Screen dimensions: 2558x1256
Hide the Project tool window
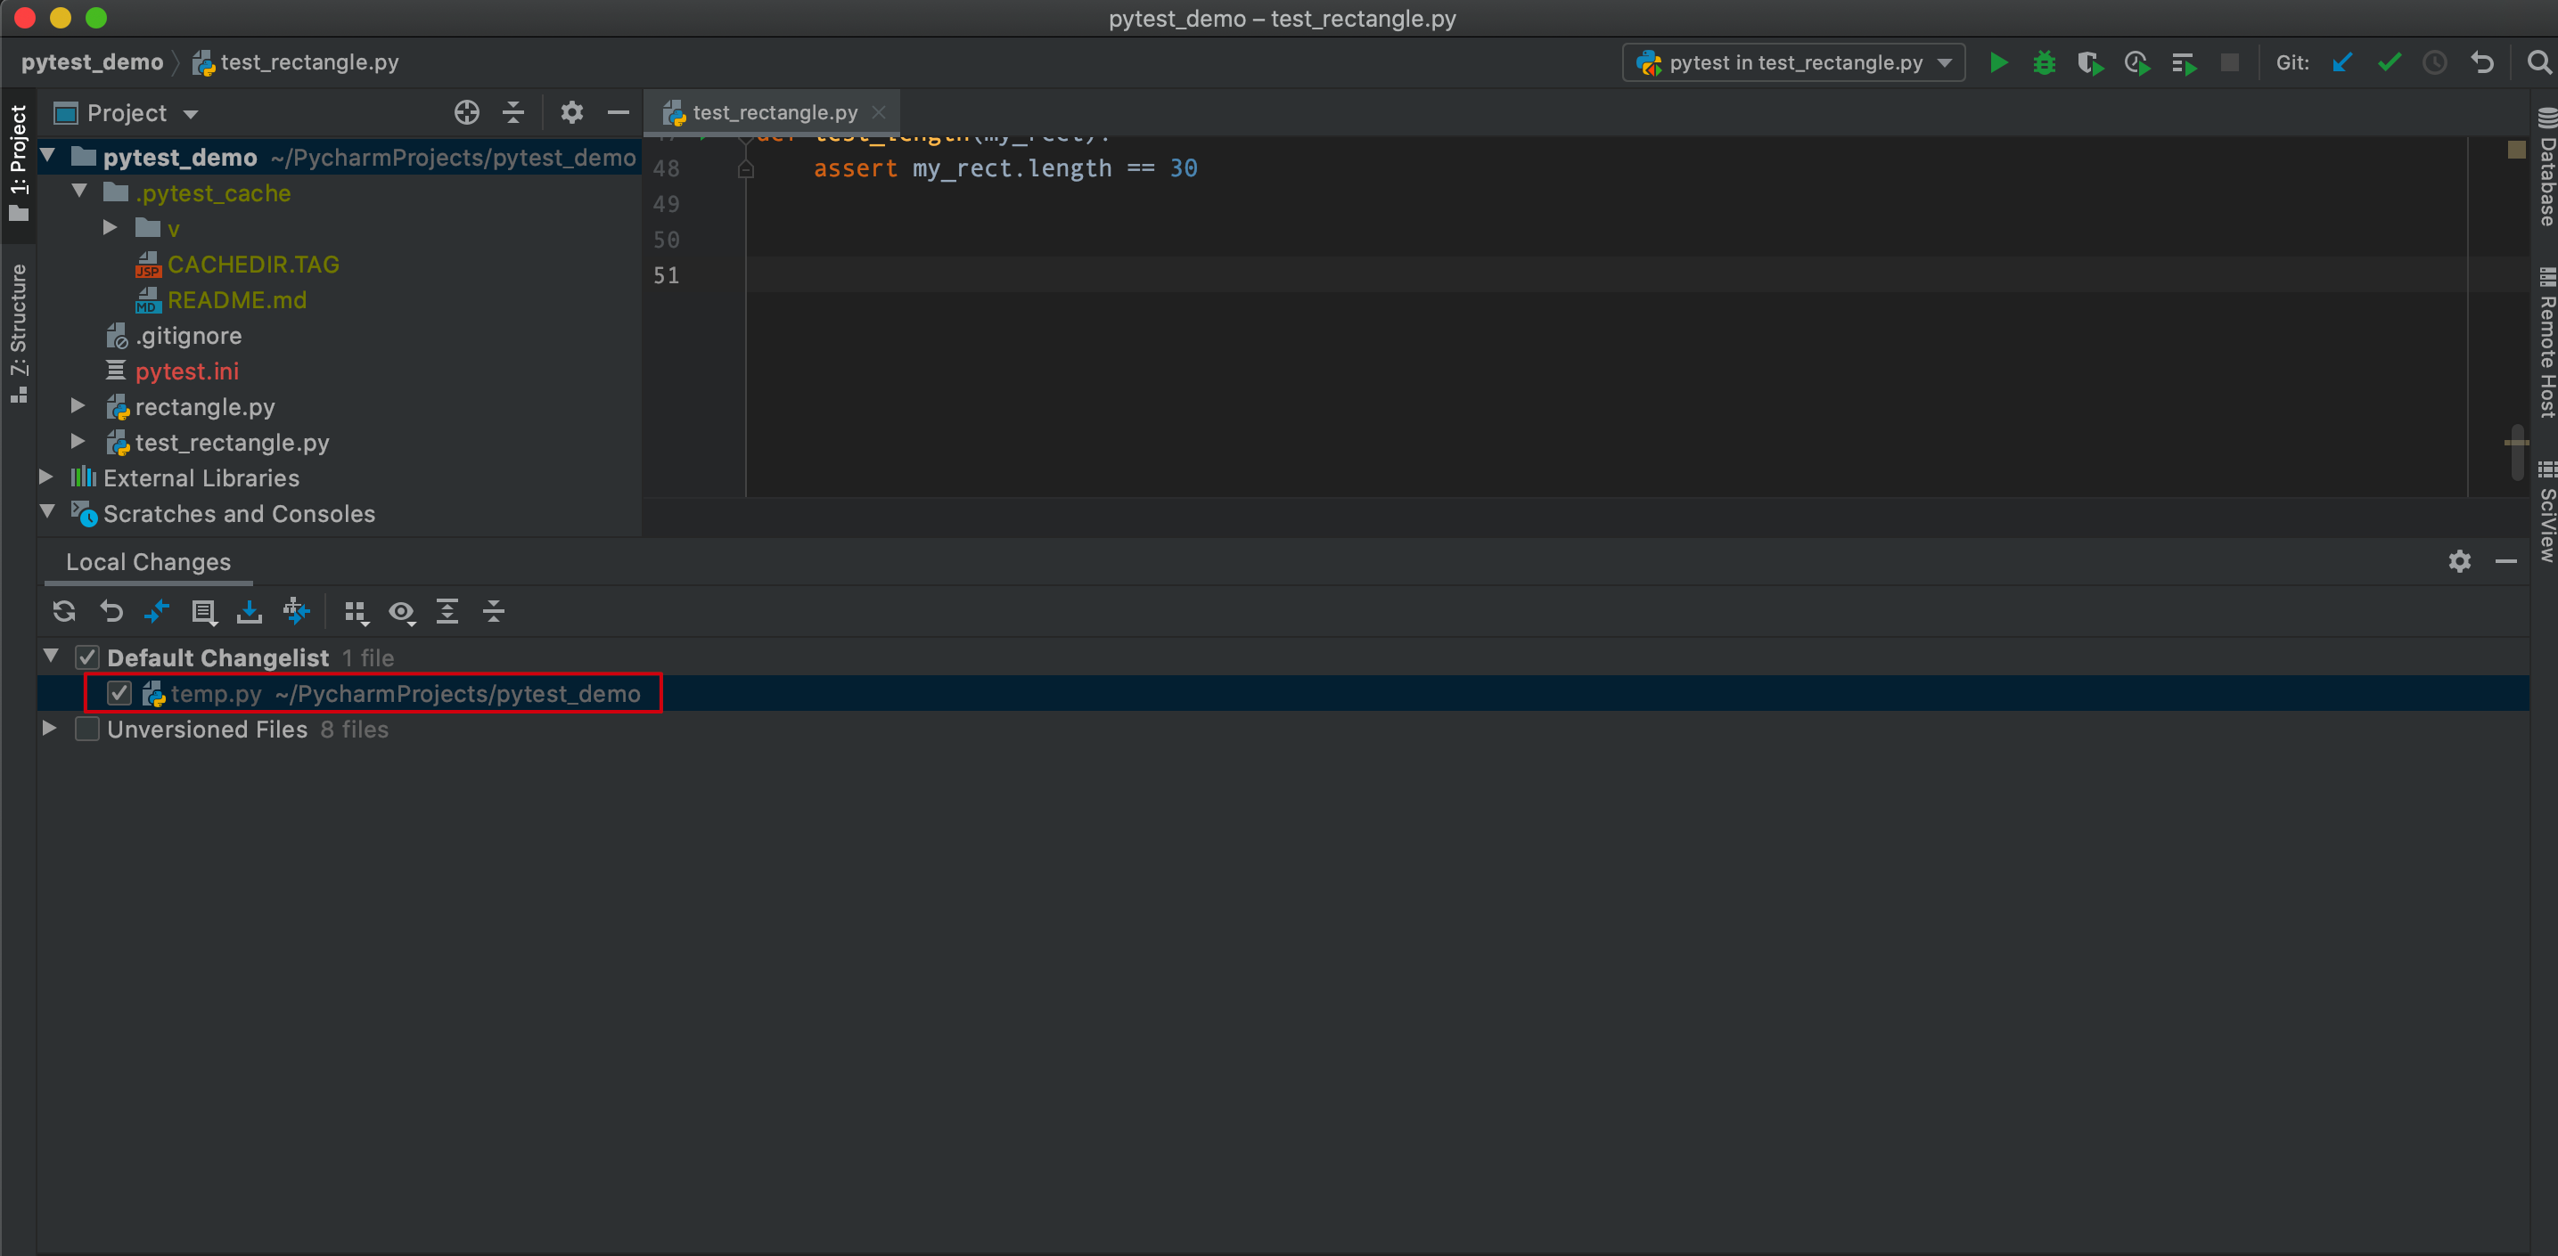tap(618, 113)
